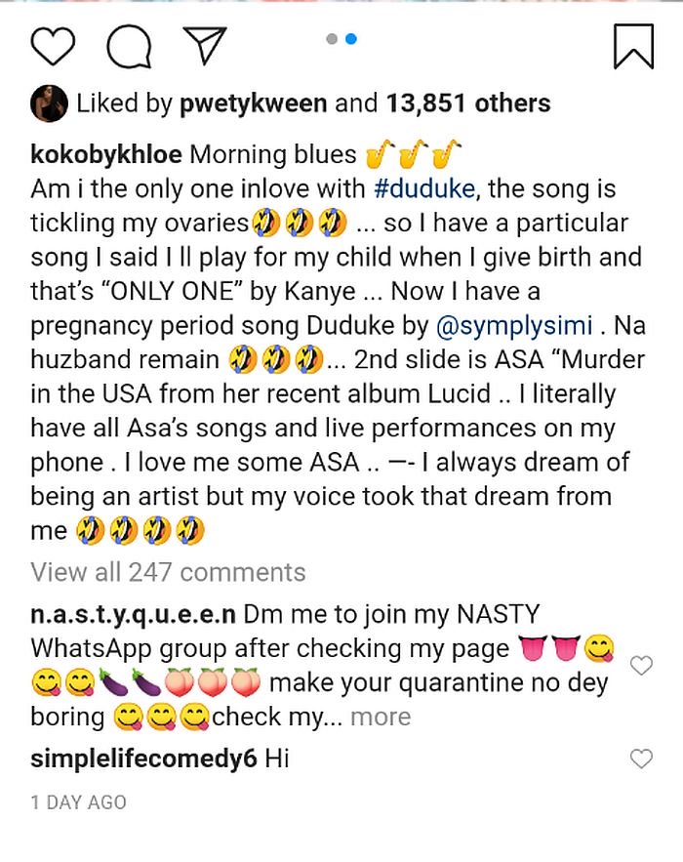Select the second blue slide dot
Viewport: 683px width, 862px height.
350,39
